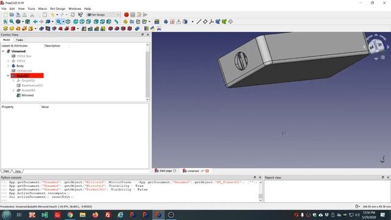Switch to Top view cube icon
This screenshot has width=391, height=220.
[x=82, y=22]
